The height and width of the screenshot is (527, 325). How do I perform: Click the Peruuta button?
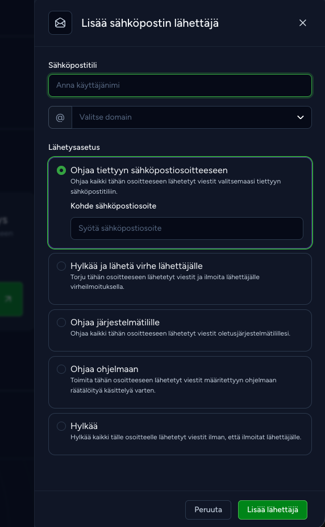(x=208, y=510)
